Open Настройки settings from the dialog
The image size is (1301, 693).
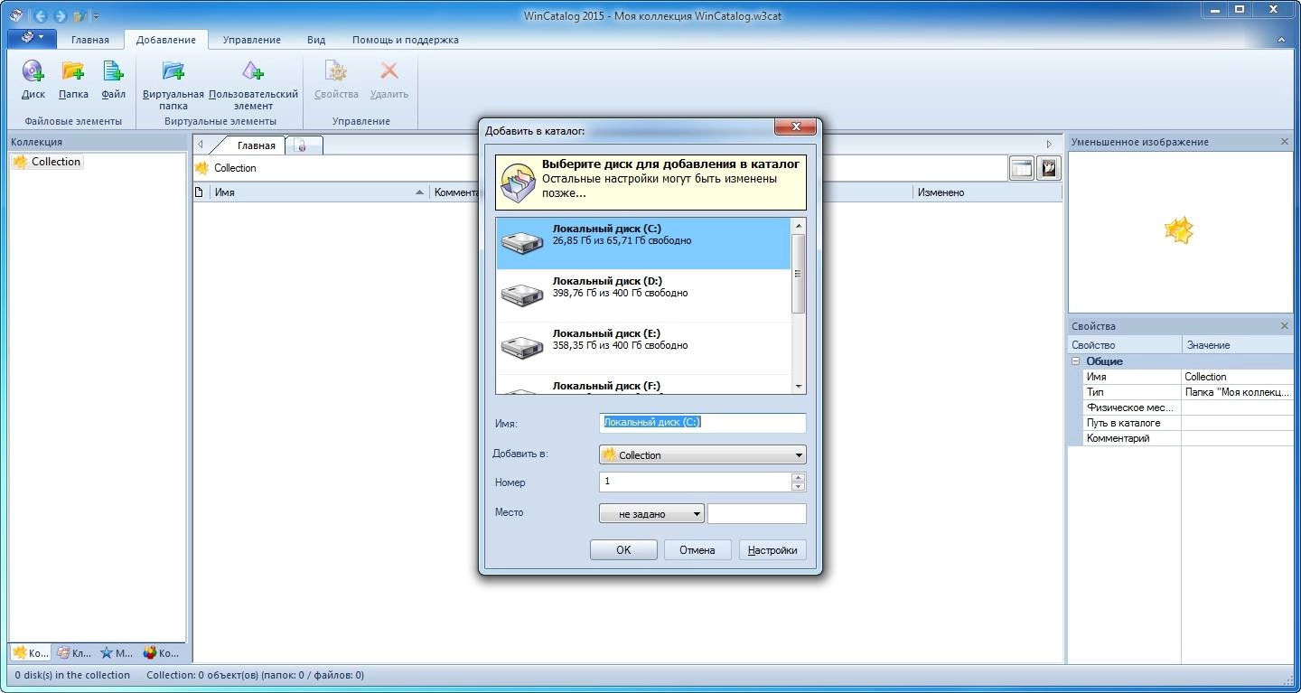(772, 550)
